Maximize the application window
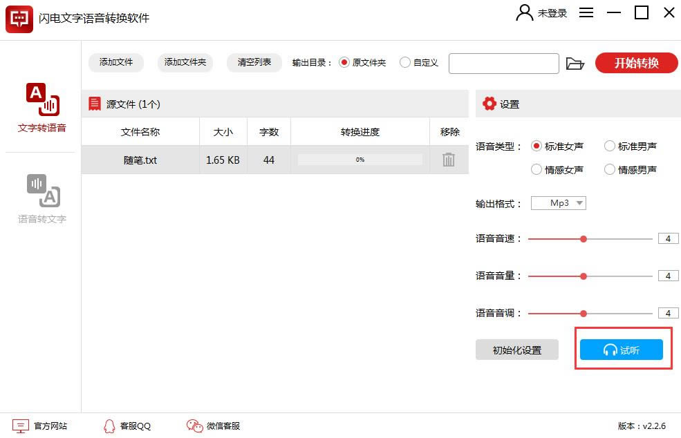 [x=641, y=12]
